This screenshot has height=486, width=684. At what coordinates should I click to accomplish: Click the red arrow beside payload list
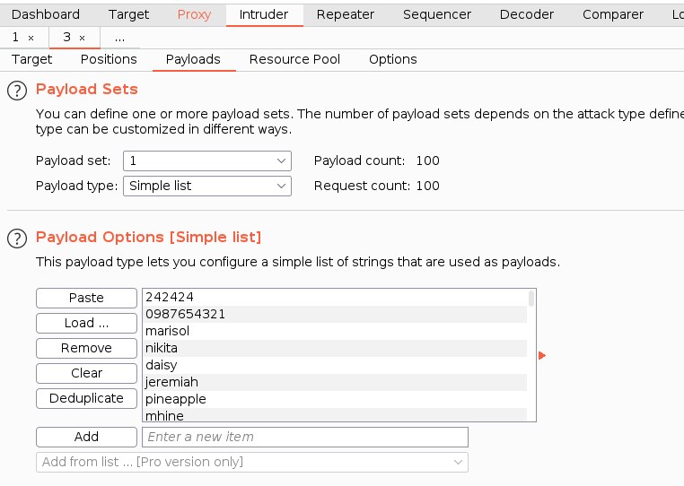(542, 356)
